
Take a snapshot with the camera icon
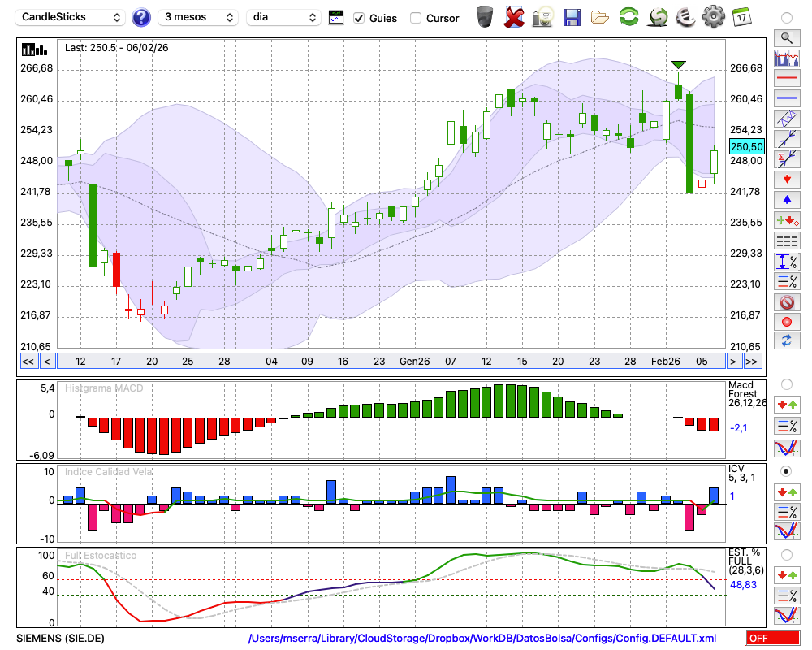(x=542, y=17)
